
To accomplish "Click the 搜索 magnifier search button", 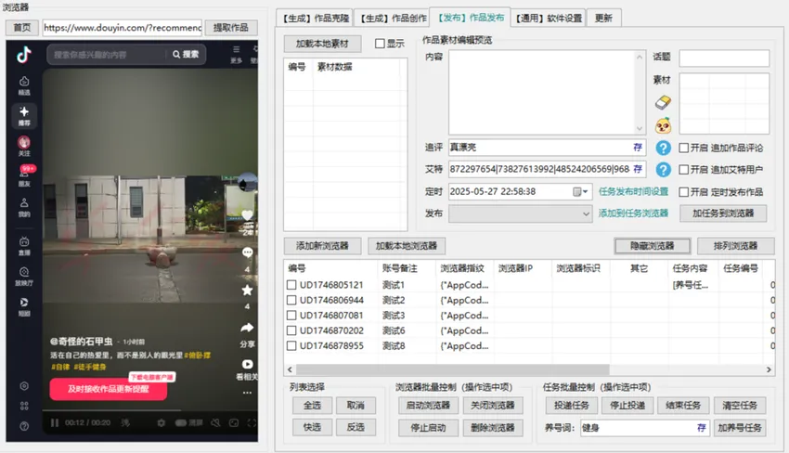I will pyautogui.click(x=186, y=55).
